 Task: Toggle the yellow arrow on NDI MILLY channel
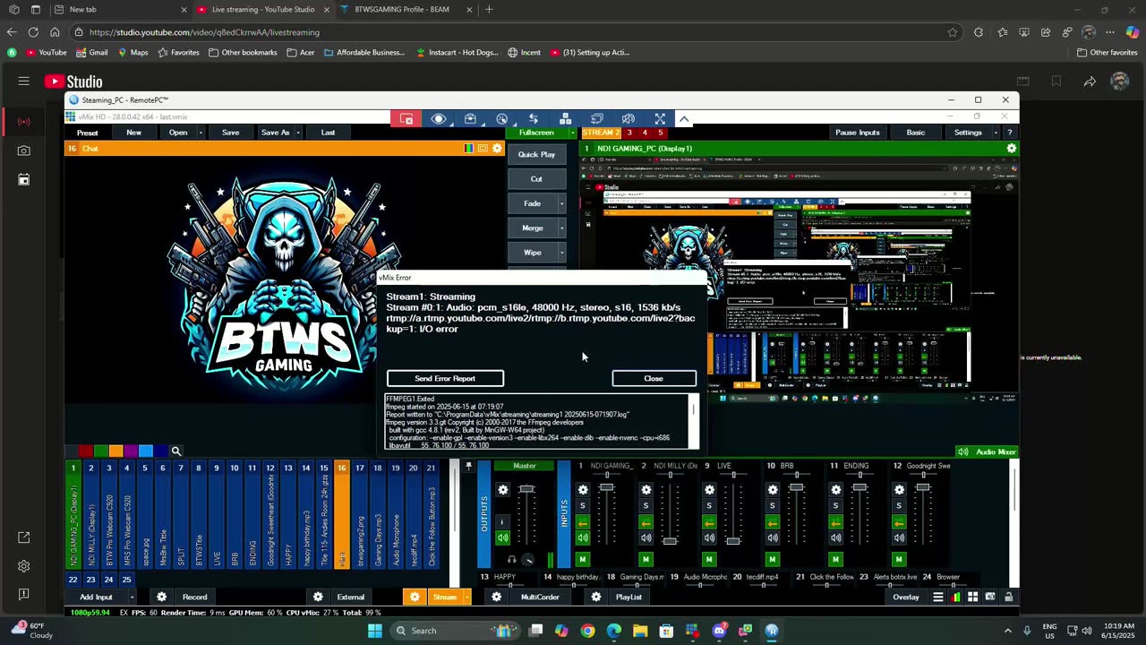pos(646,522)
